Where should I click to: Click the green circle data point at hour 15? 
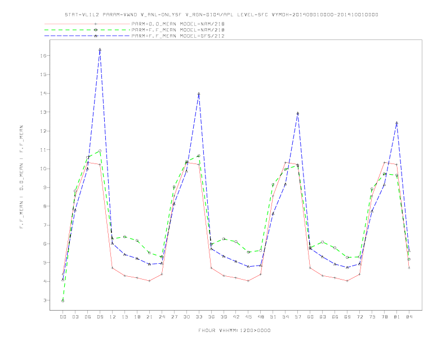124,237
